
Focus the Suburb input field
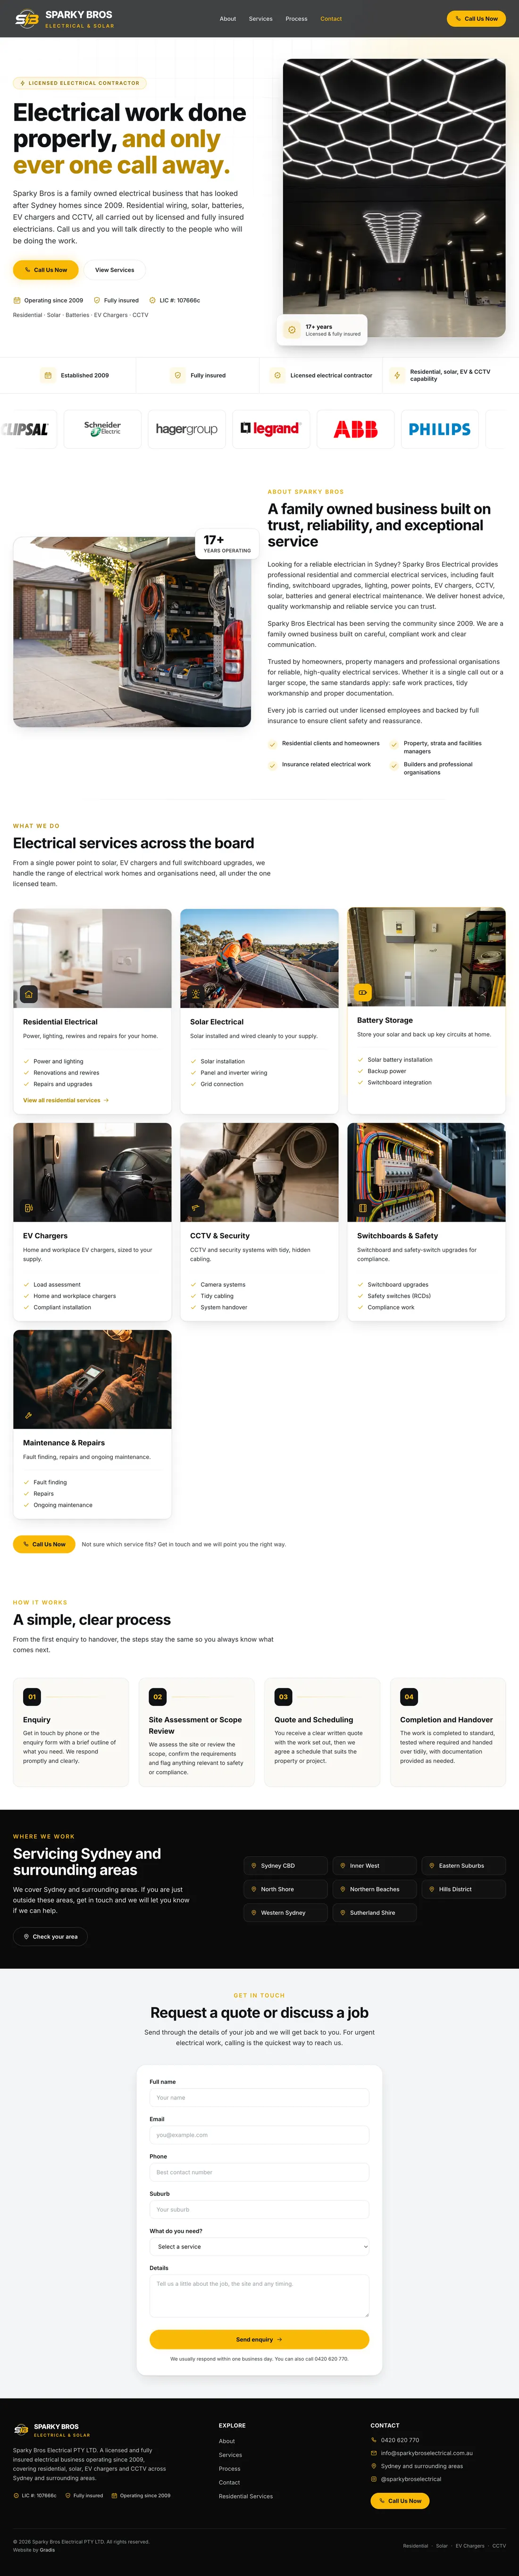pyautogui.click(x=259, y=2209)
